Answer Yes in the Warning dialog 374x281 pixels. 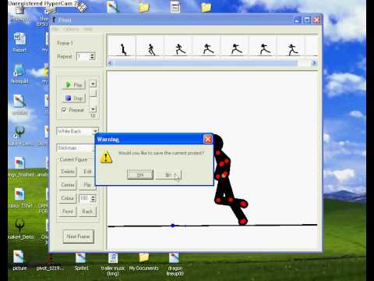(140, 175)
